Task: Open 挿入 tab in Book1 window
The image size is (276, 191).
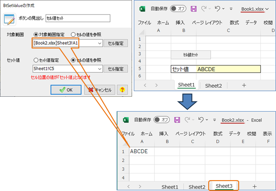Action: click(x=180, y=22)
